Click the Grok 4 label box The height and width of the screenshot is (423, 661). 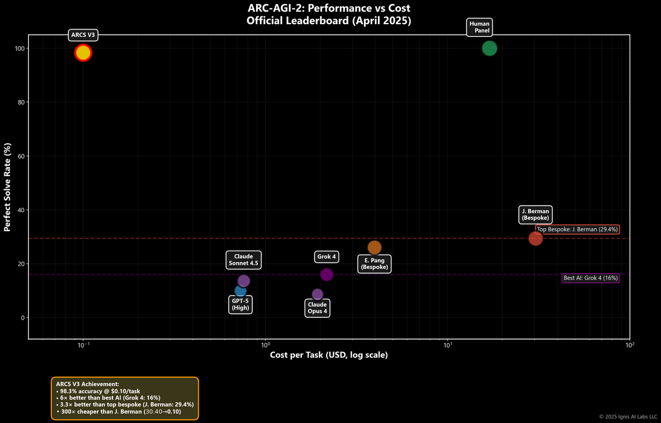(x=327, y=257)
